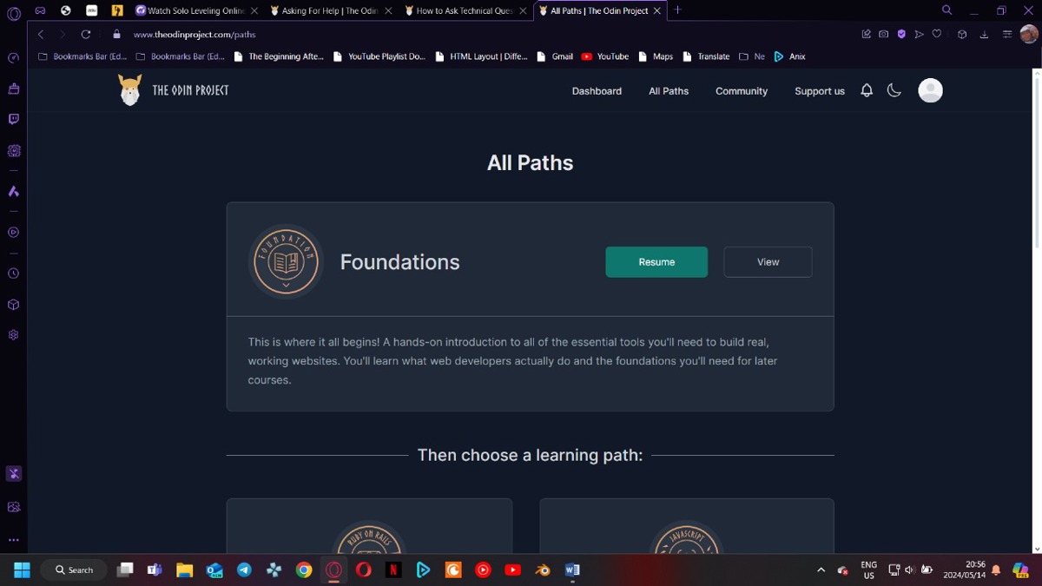Open the Translate bookmark

[706, 56]
